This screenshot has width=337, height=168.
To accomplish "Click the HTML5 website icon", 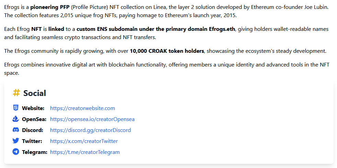I will [x=16, y=108].
